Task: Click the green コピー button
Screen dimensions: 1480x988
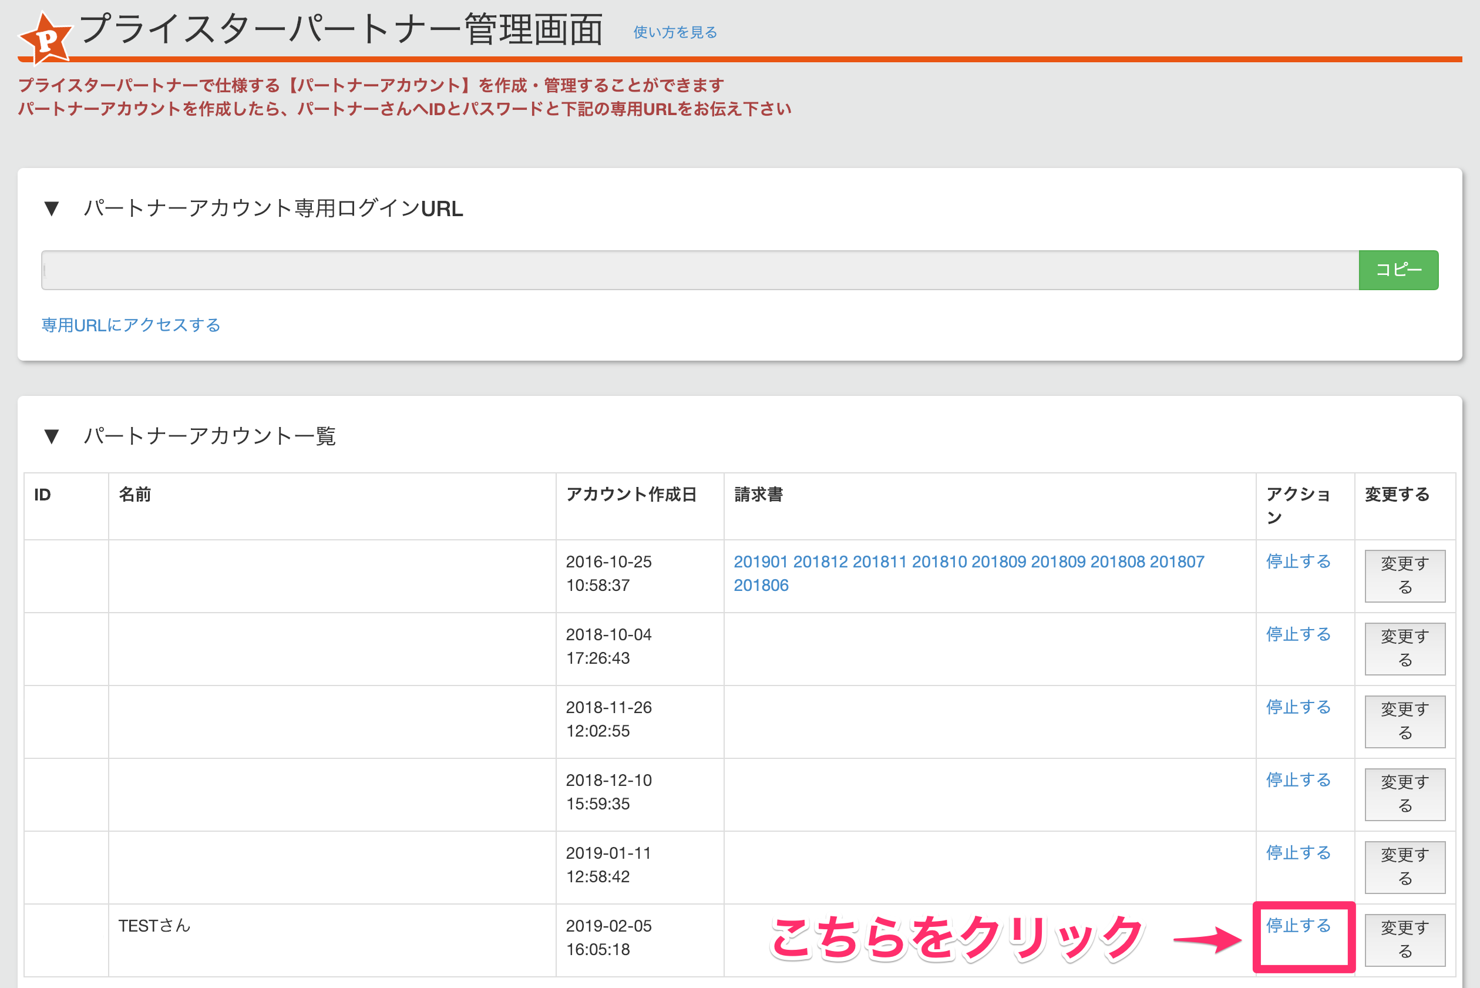Action: [x=1398, y=270]
